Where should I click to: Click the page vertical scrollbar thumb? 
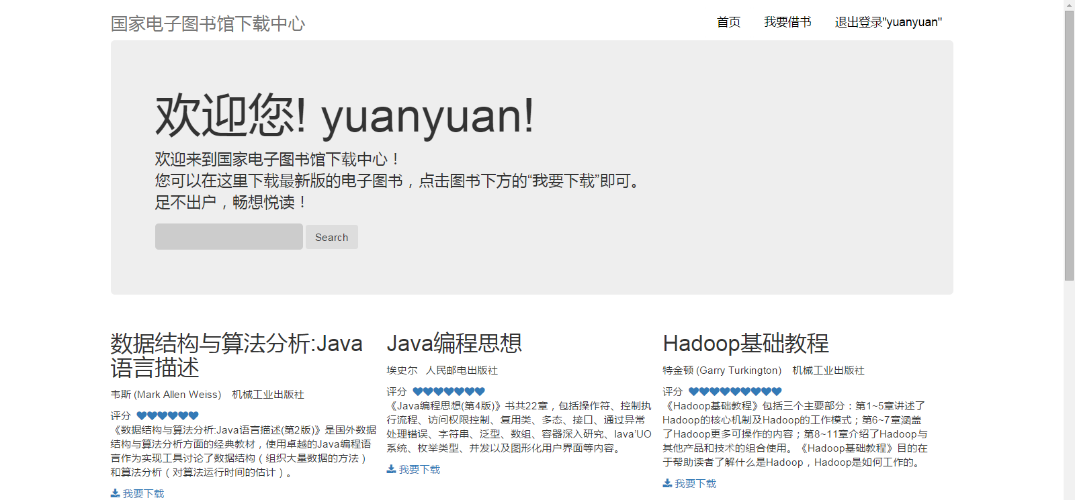point(1069,146)
